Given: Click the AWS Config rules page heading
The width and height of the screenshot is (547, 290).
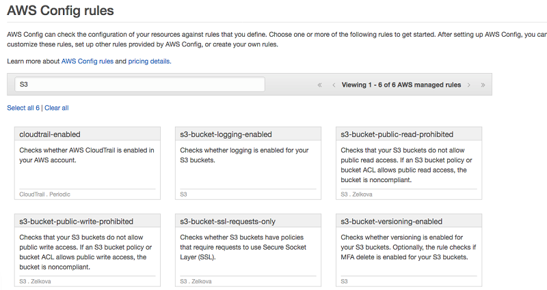Looking at the screenshot, I should (60, 11).
